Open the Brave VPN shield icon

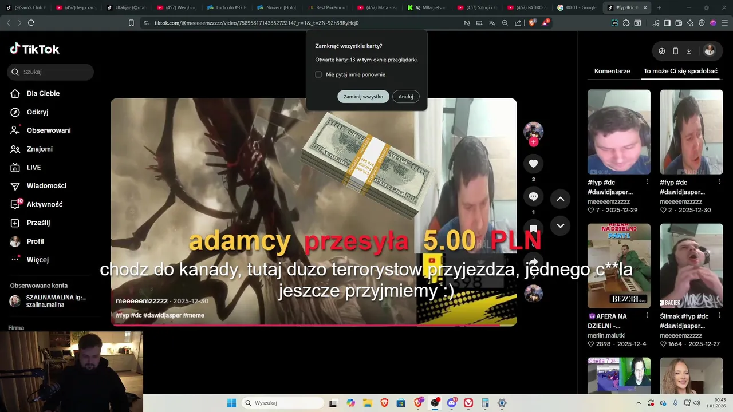[x=702, y=23]
